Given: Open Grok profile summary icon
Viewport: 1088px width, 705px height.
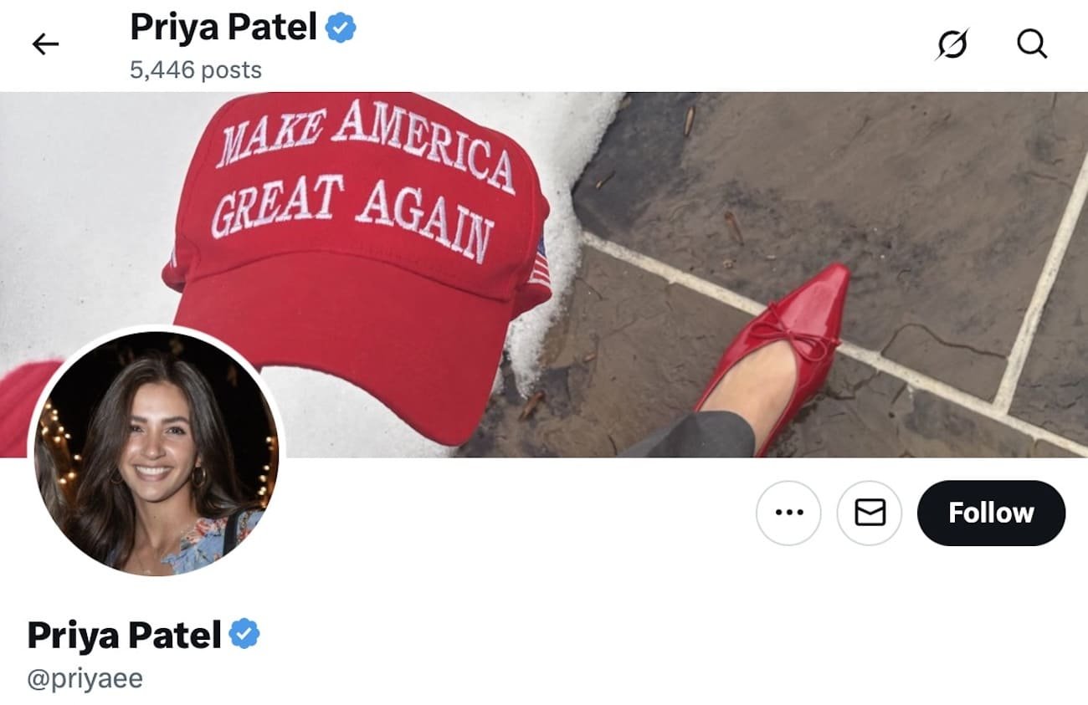Looking at the screenshot, I should pyautogui.click(x=952, y=44).
